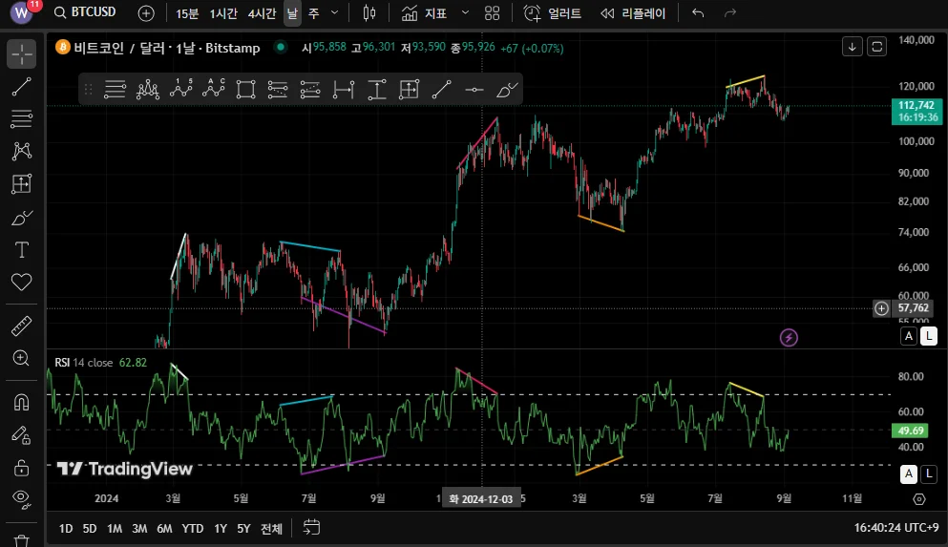Viewport: 948px width, 547px height.
Task: Hide all drawings with the eye icon
Action: click(21, 498)
